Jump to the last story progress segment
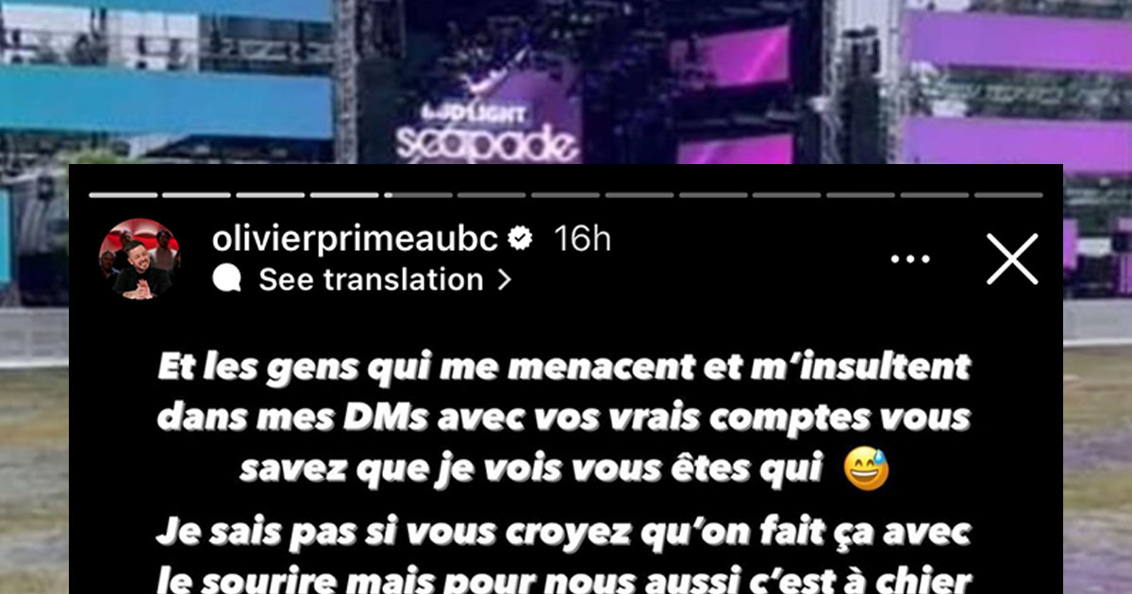 [x=1007, y=195]
